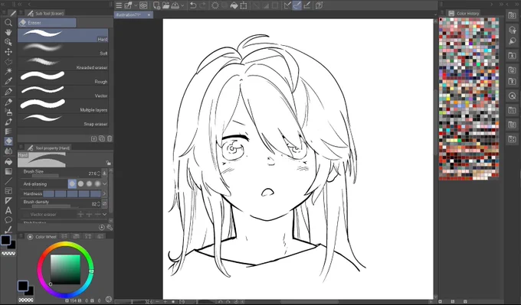521x305 pixels.
Task: Select the Selection area tool
Action: [8, 62]
